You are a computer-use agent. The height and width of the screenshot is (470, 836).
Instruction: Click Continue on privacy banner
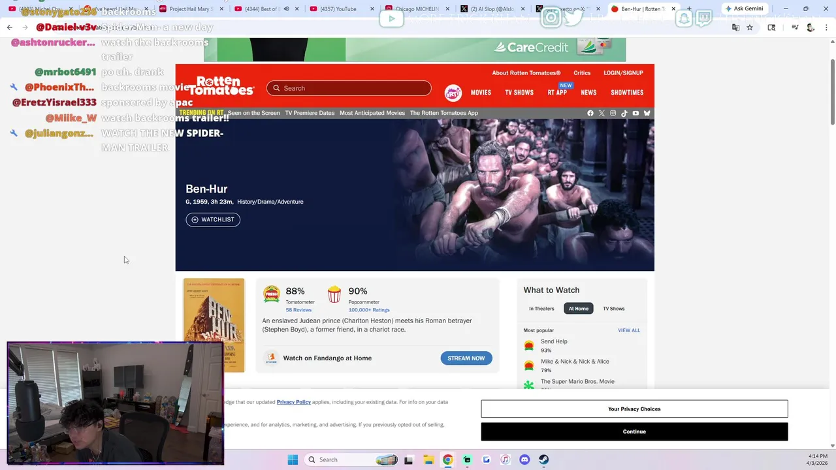point(634,431)
